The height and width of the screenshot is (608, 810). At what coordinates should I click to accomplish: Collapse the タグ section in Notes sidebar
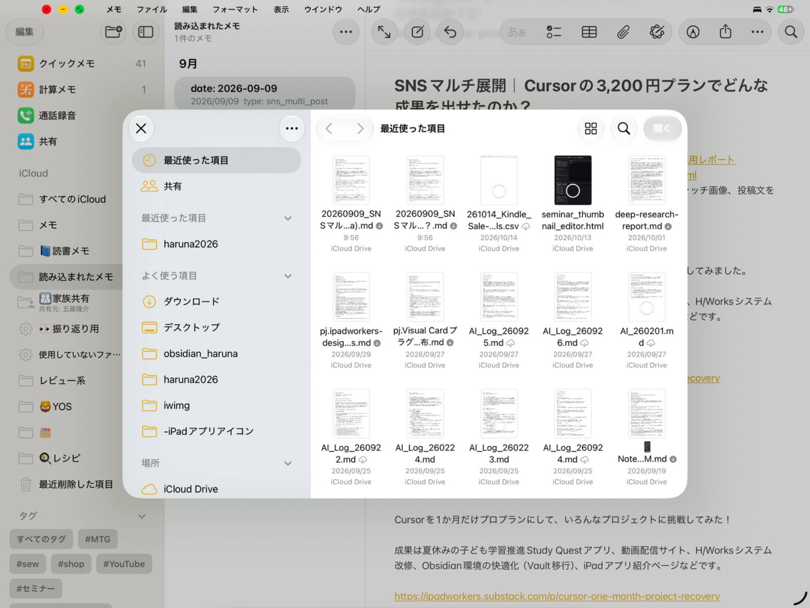click(x=142, y=516)
